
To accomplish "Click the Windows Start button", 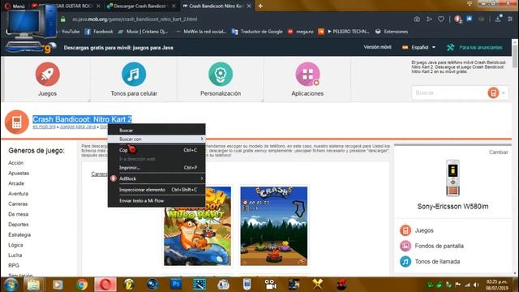I will coord(11,285).
